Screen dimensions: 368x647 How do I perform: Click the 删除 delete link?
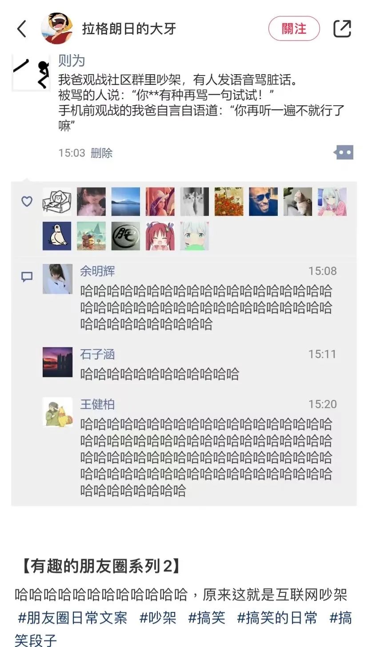(102, 153)
